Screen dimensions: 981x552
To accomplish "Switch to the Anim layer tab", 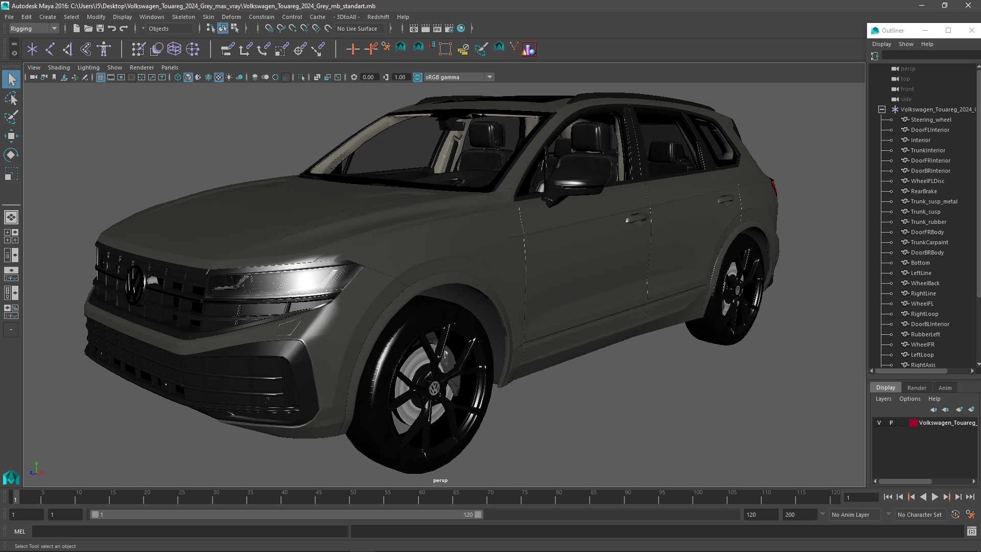I will (945, 388).
